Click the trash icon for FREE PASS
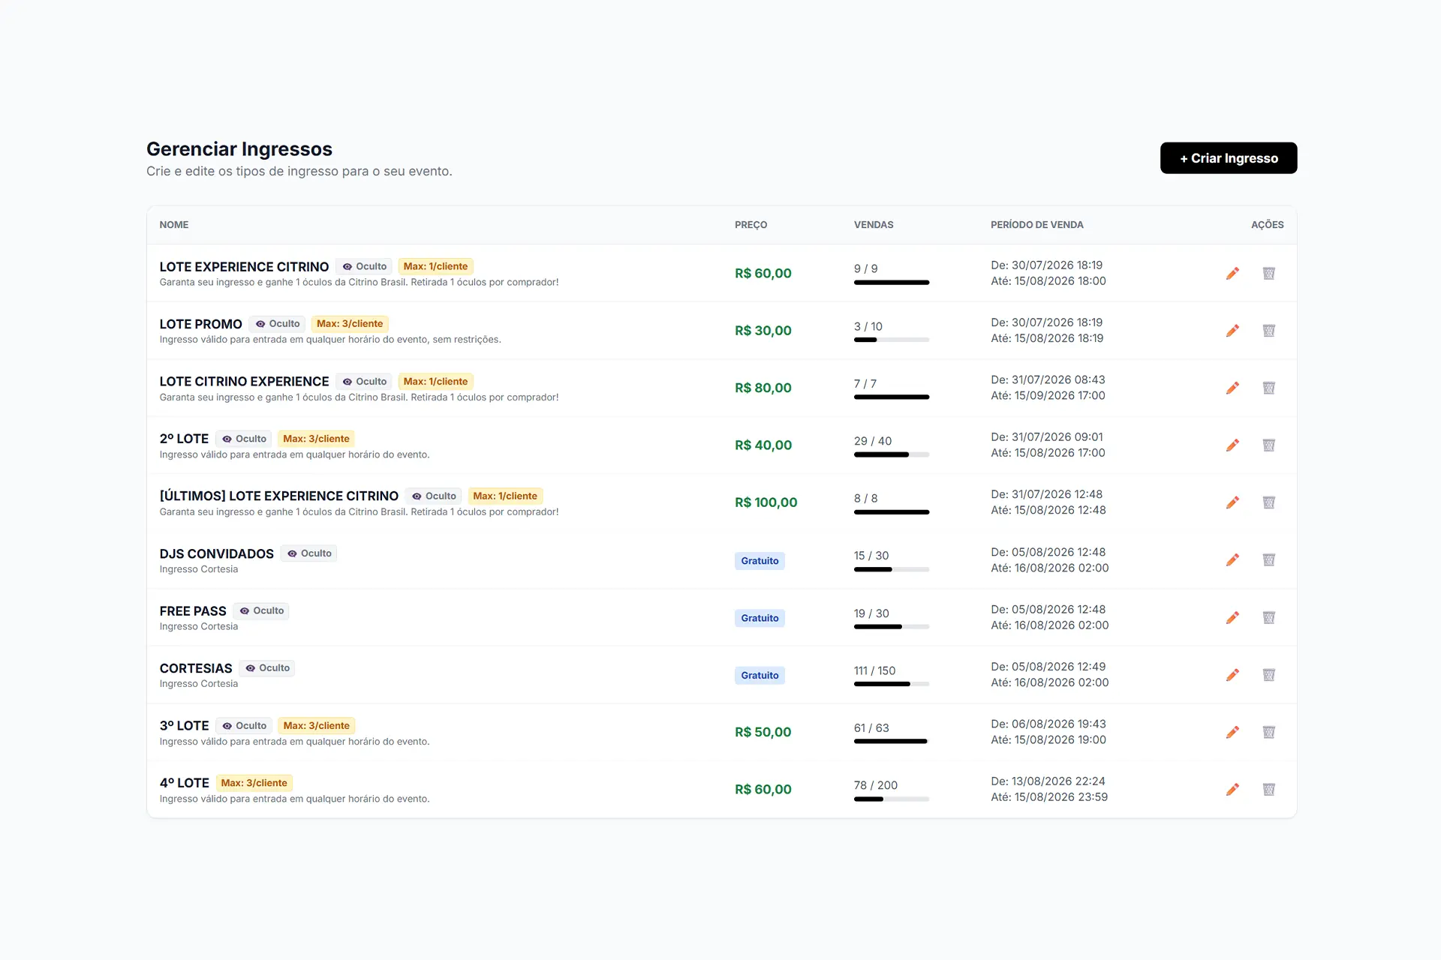1441x960 pixels. pyautogui.click(x=1268, y=617)
